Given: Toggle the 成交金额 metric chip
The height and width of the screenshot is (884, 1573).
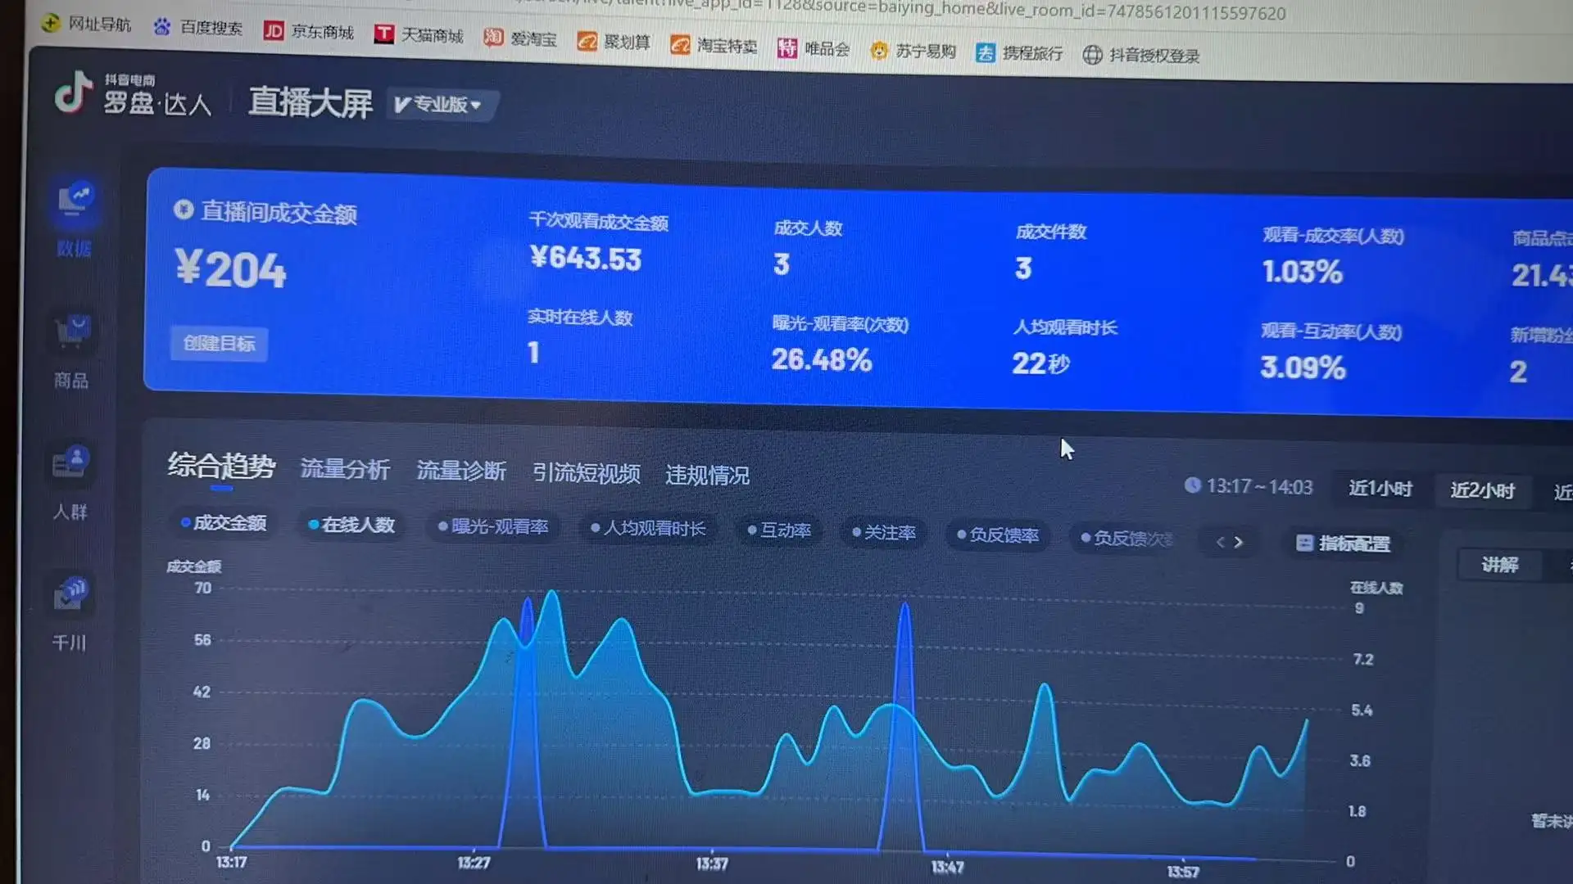Looking at the screenshot, I should (x=224, y=523).
